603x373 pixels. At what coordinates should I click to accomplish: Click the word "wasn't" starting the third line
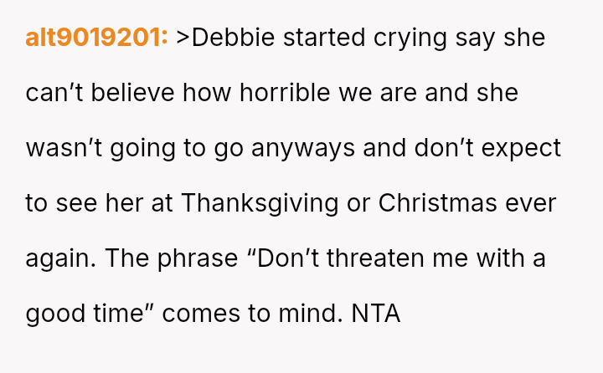(62, 148)
